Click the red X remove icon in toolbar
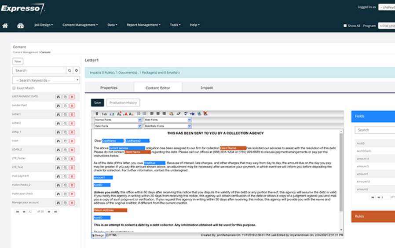Screen dimensions: 395x248 [205, 114]
